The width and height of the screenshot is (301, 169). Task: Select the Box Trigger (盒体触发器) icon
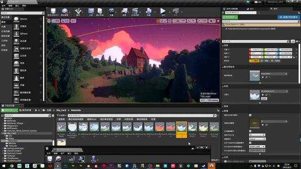click(x=16, y=92)
